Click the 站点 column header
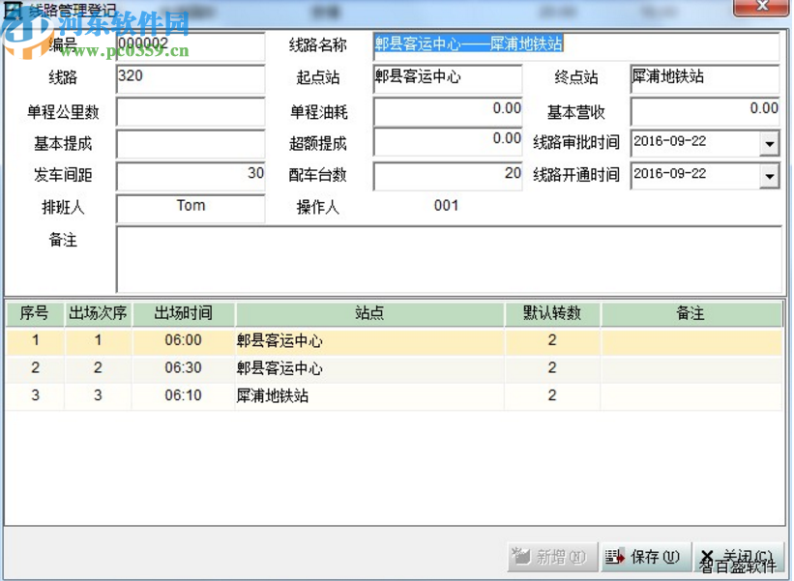The image size is (794, 581). (368, 313)
